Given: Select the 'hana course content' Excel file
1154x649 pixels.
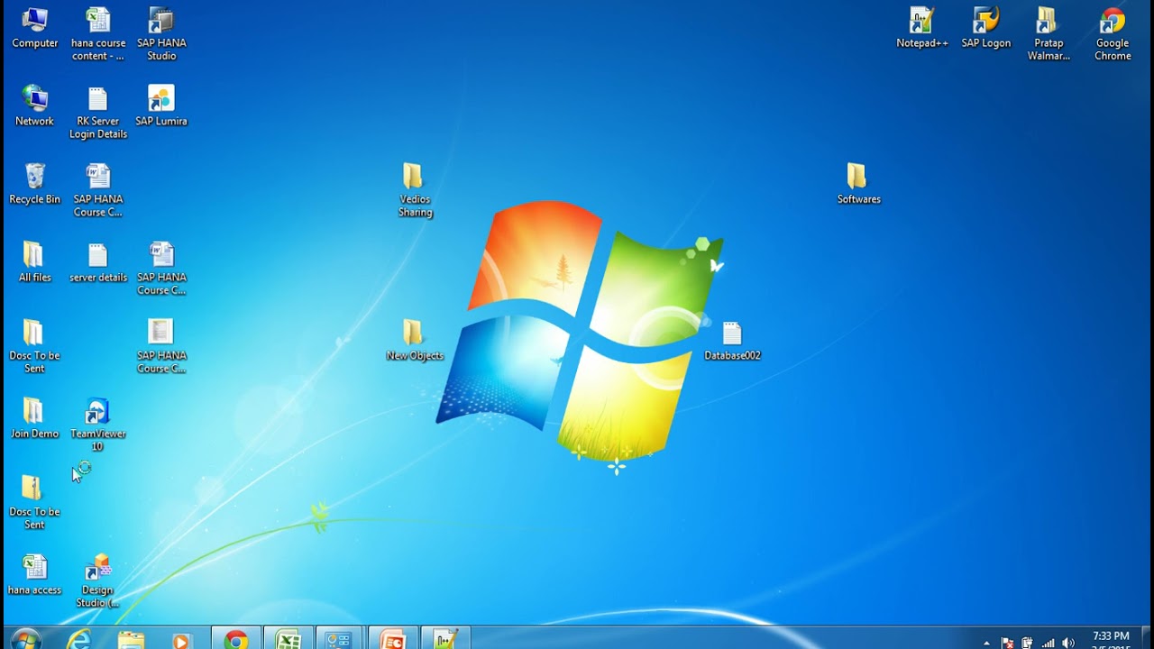Looking at the screenshot, I should (x=98, y=34).
